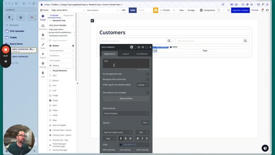
Task: Click Upgrade to deploy button
Action: pyautogui.click(x=240, y=10)
